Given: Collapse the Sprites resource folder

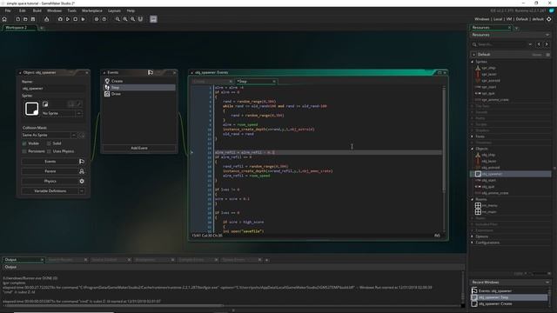Looking at the screenshot, I should 473,62.
